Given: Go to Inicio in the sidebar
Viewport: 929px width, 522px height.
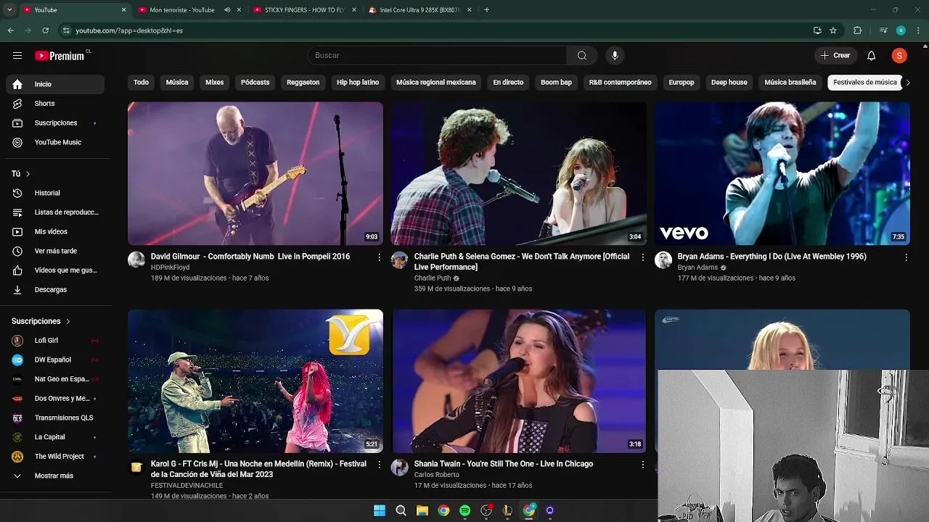Looking at the screenshot, I should tap(55, 84).
